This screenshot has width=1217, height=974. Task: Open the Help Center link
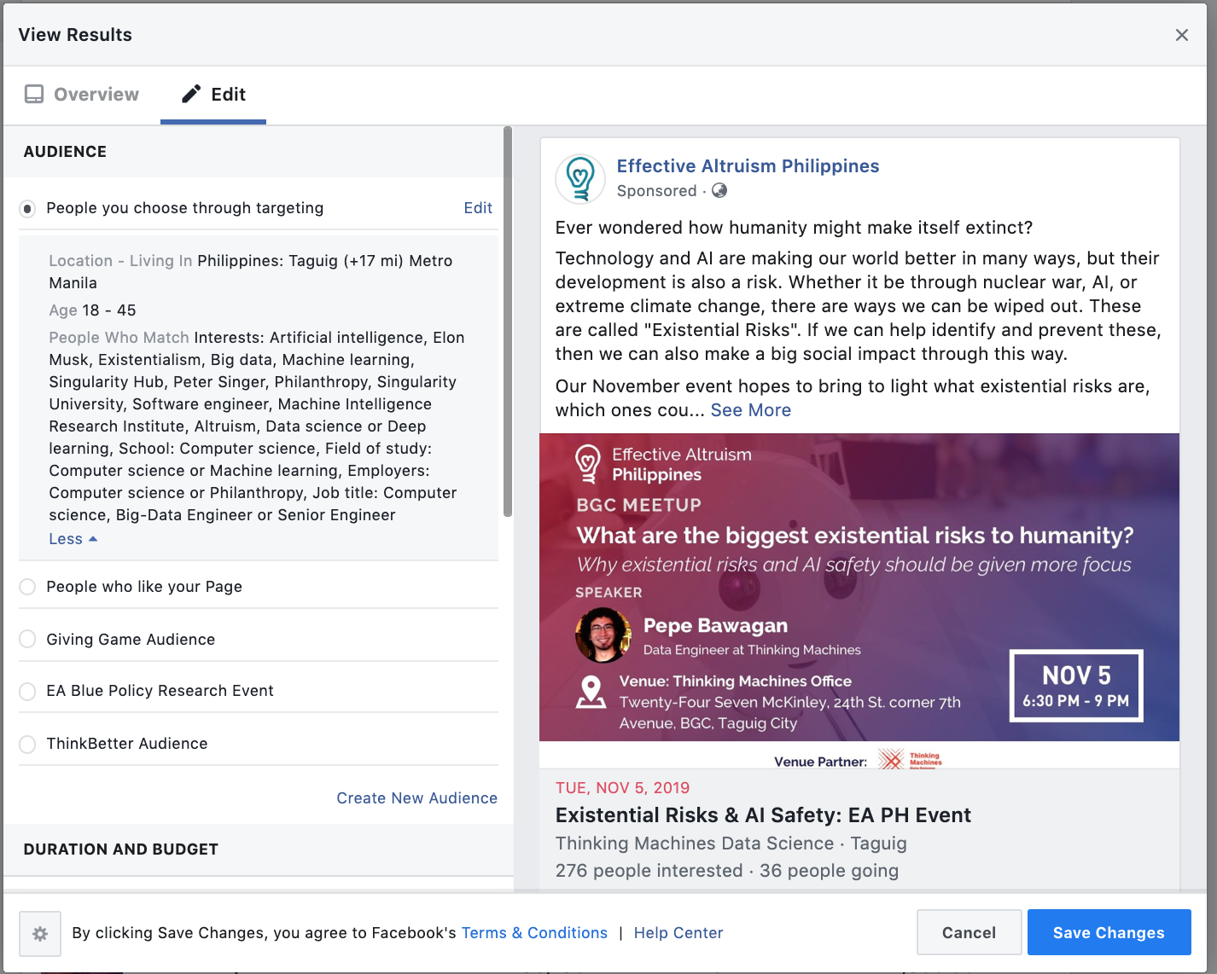(678, 933)
